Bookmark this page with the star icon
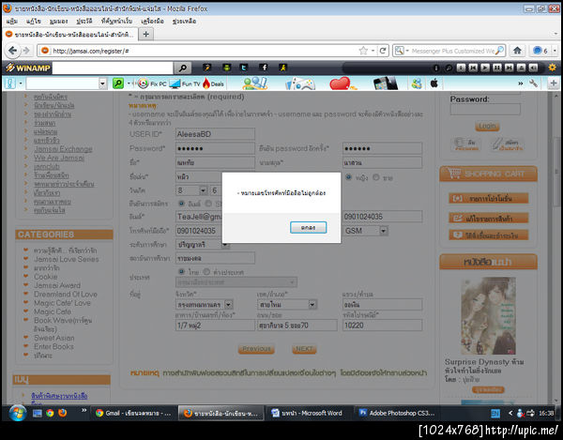The width and height of the screenshot is (563, 440). 363,51
